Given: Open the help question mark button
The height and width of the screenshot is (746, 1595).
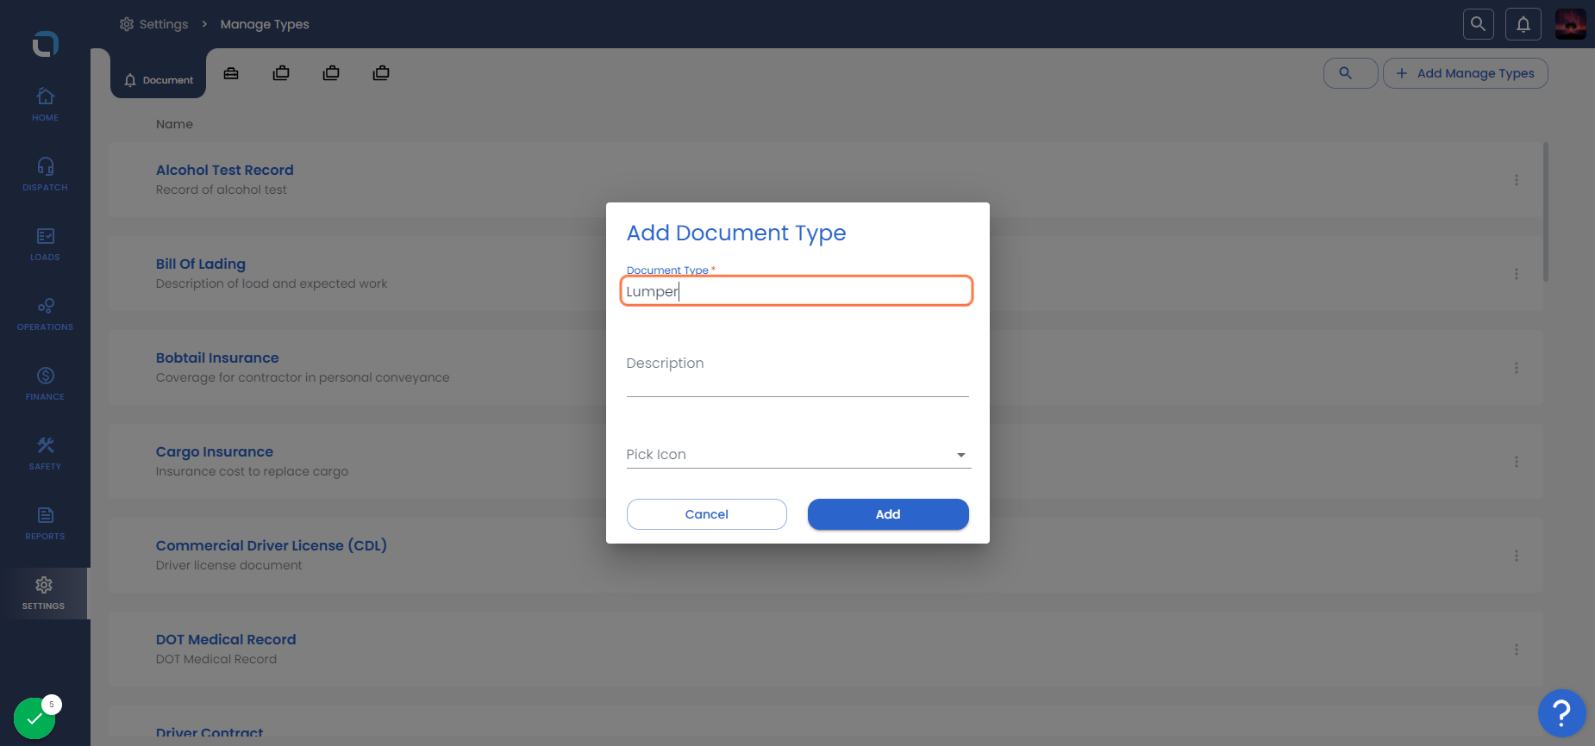Looking at the screenshot, I should pos(1561,713).
